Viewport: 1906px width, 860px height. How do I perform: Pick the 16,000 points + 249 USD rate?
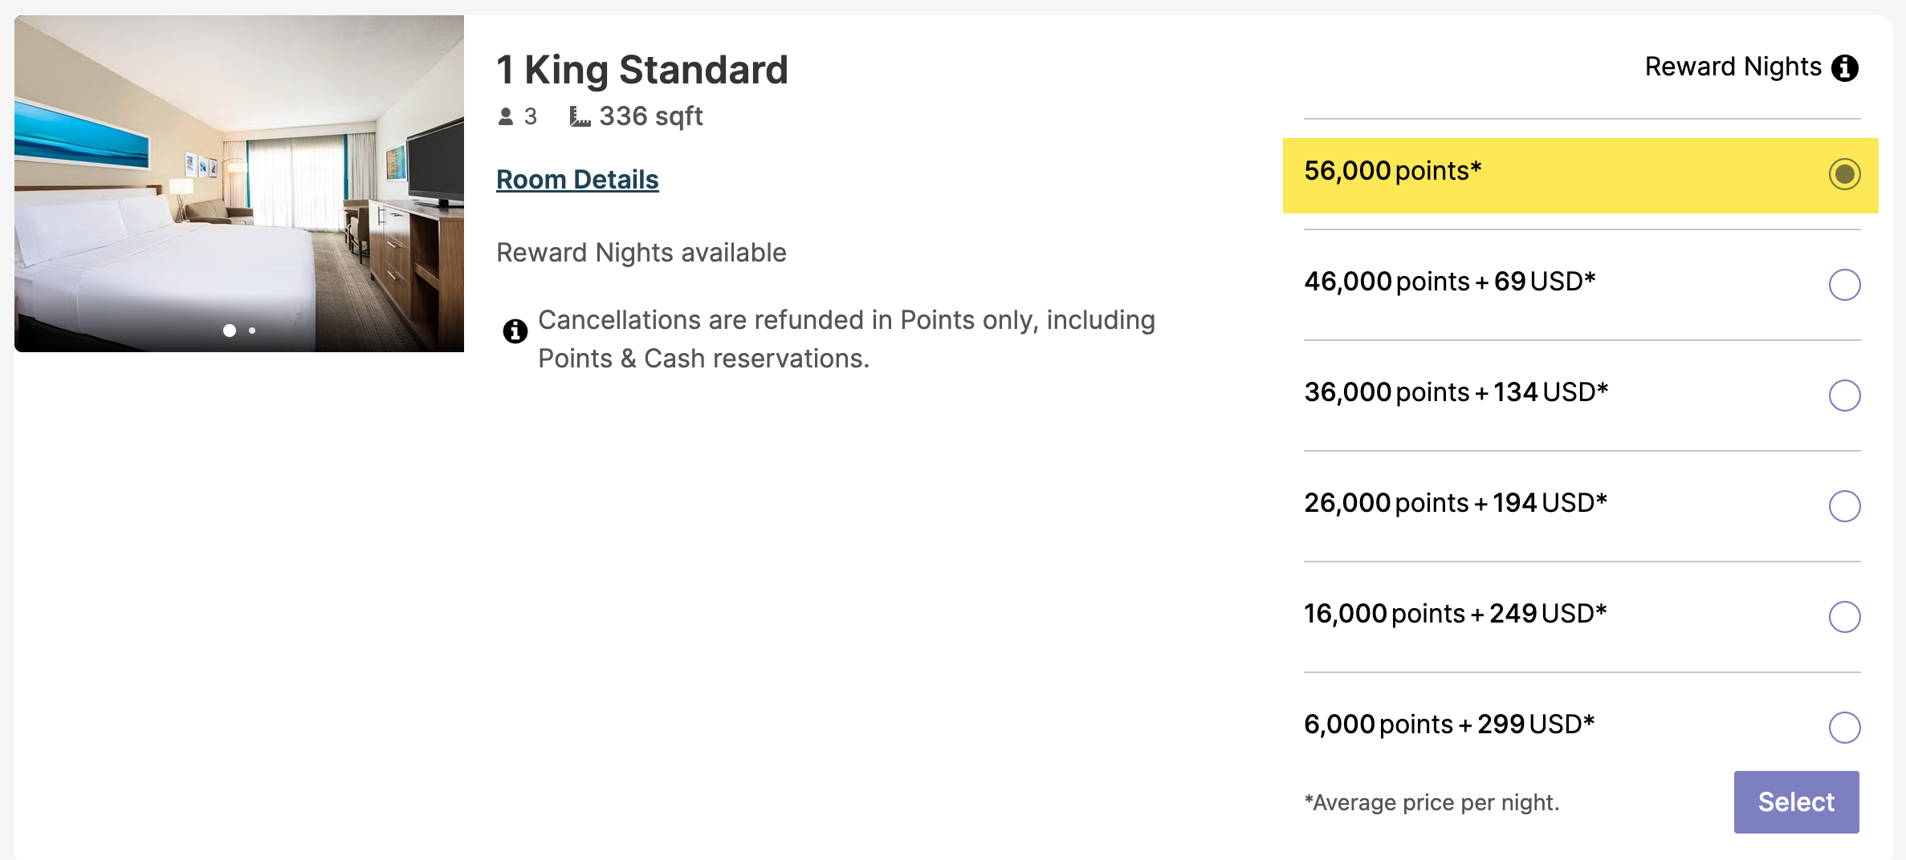coord(1844,617)
